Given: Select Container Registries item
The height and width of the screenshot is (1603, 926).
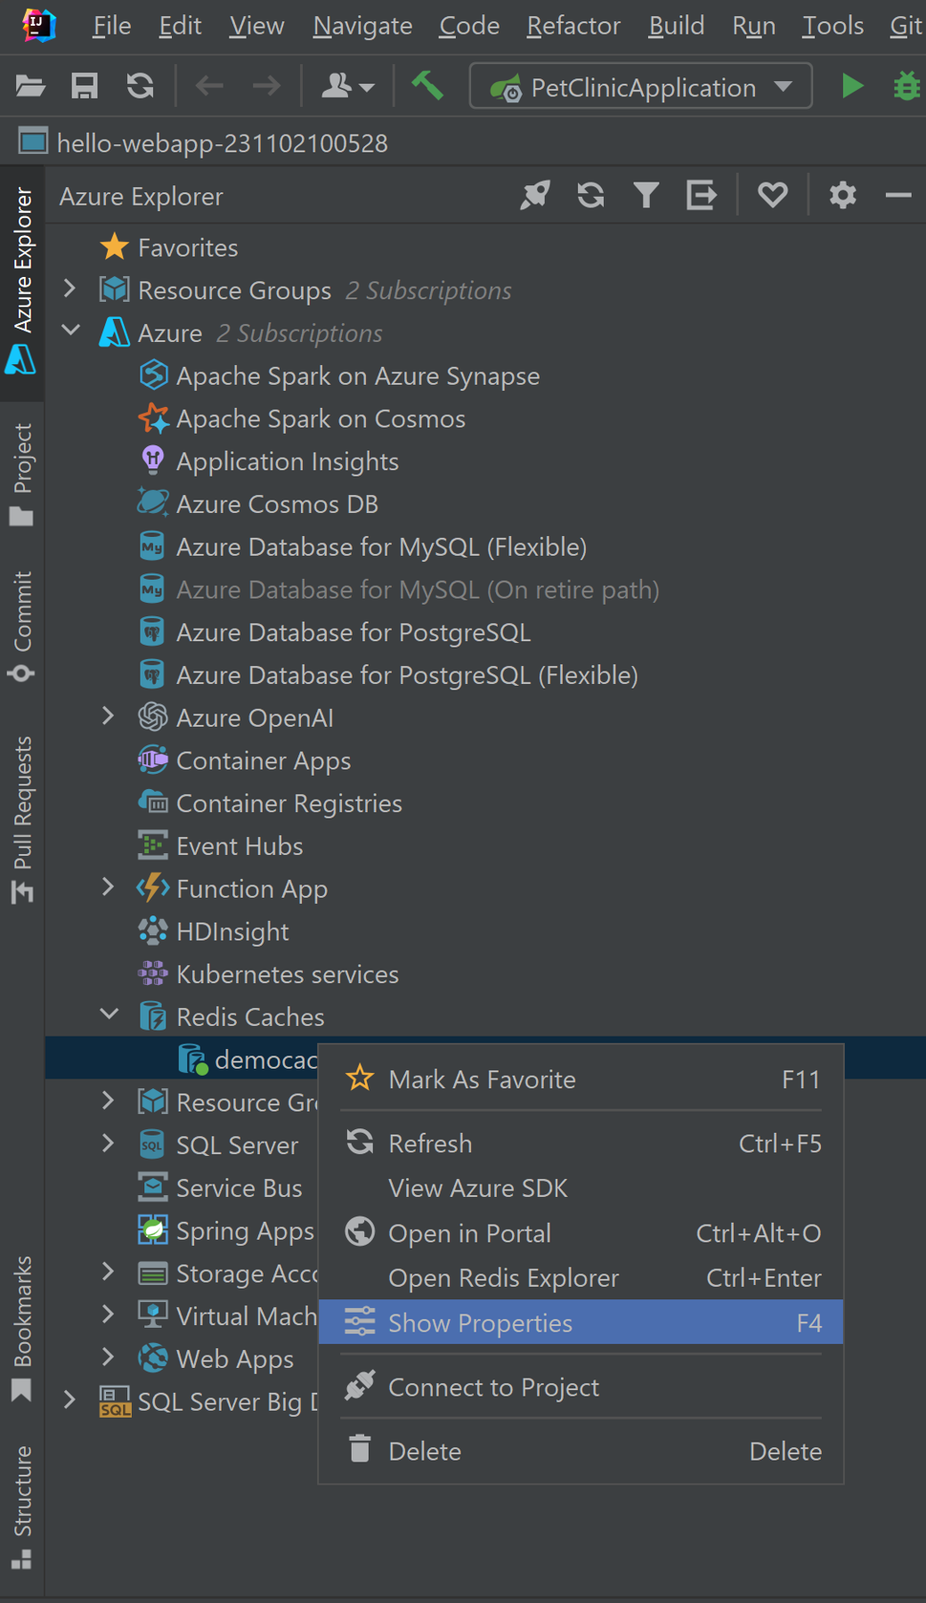Looking at the screenshot, I should pyautogui.click(x=271, y=803).
